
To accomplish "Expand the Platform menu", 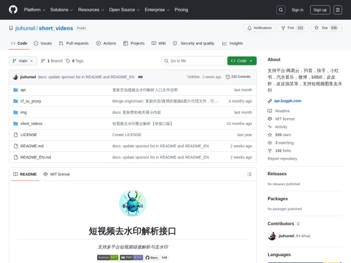I will coord(35,9).
